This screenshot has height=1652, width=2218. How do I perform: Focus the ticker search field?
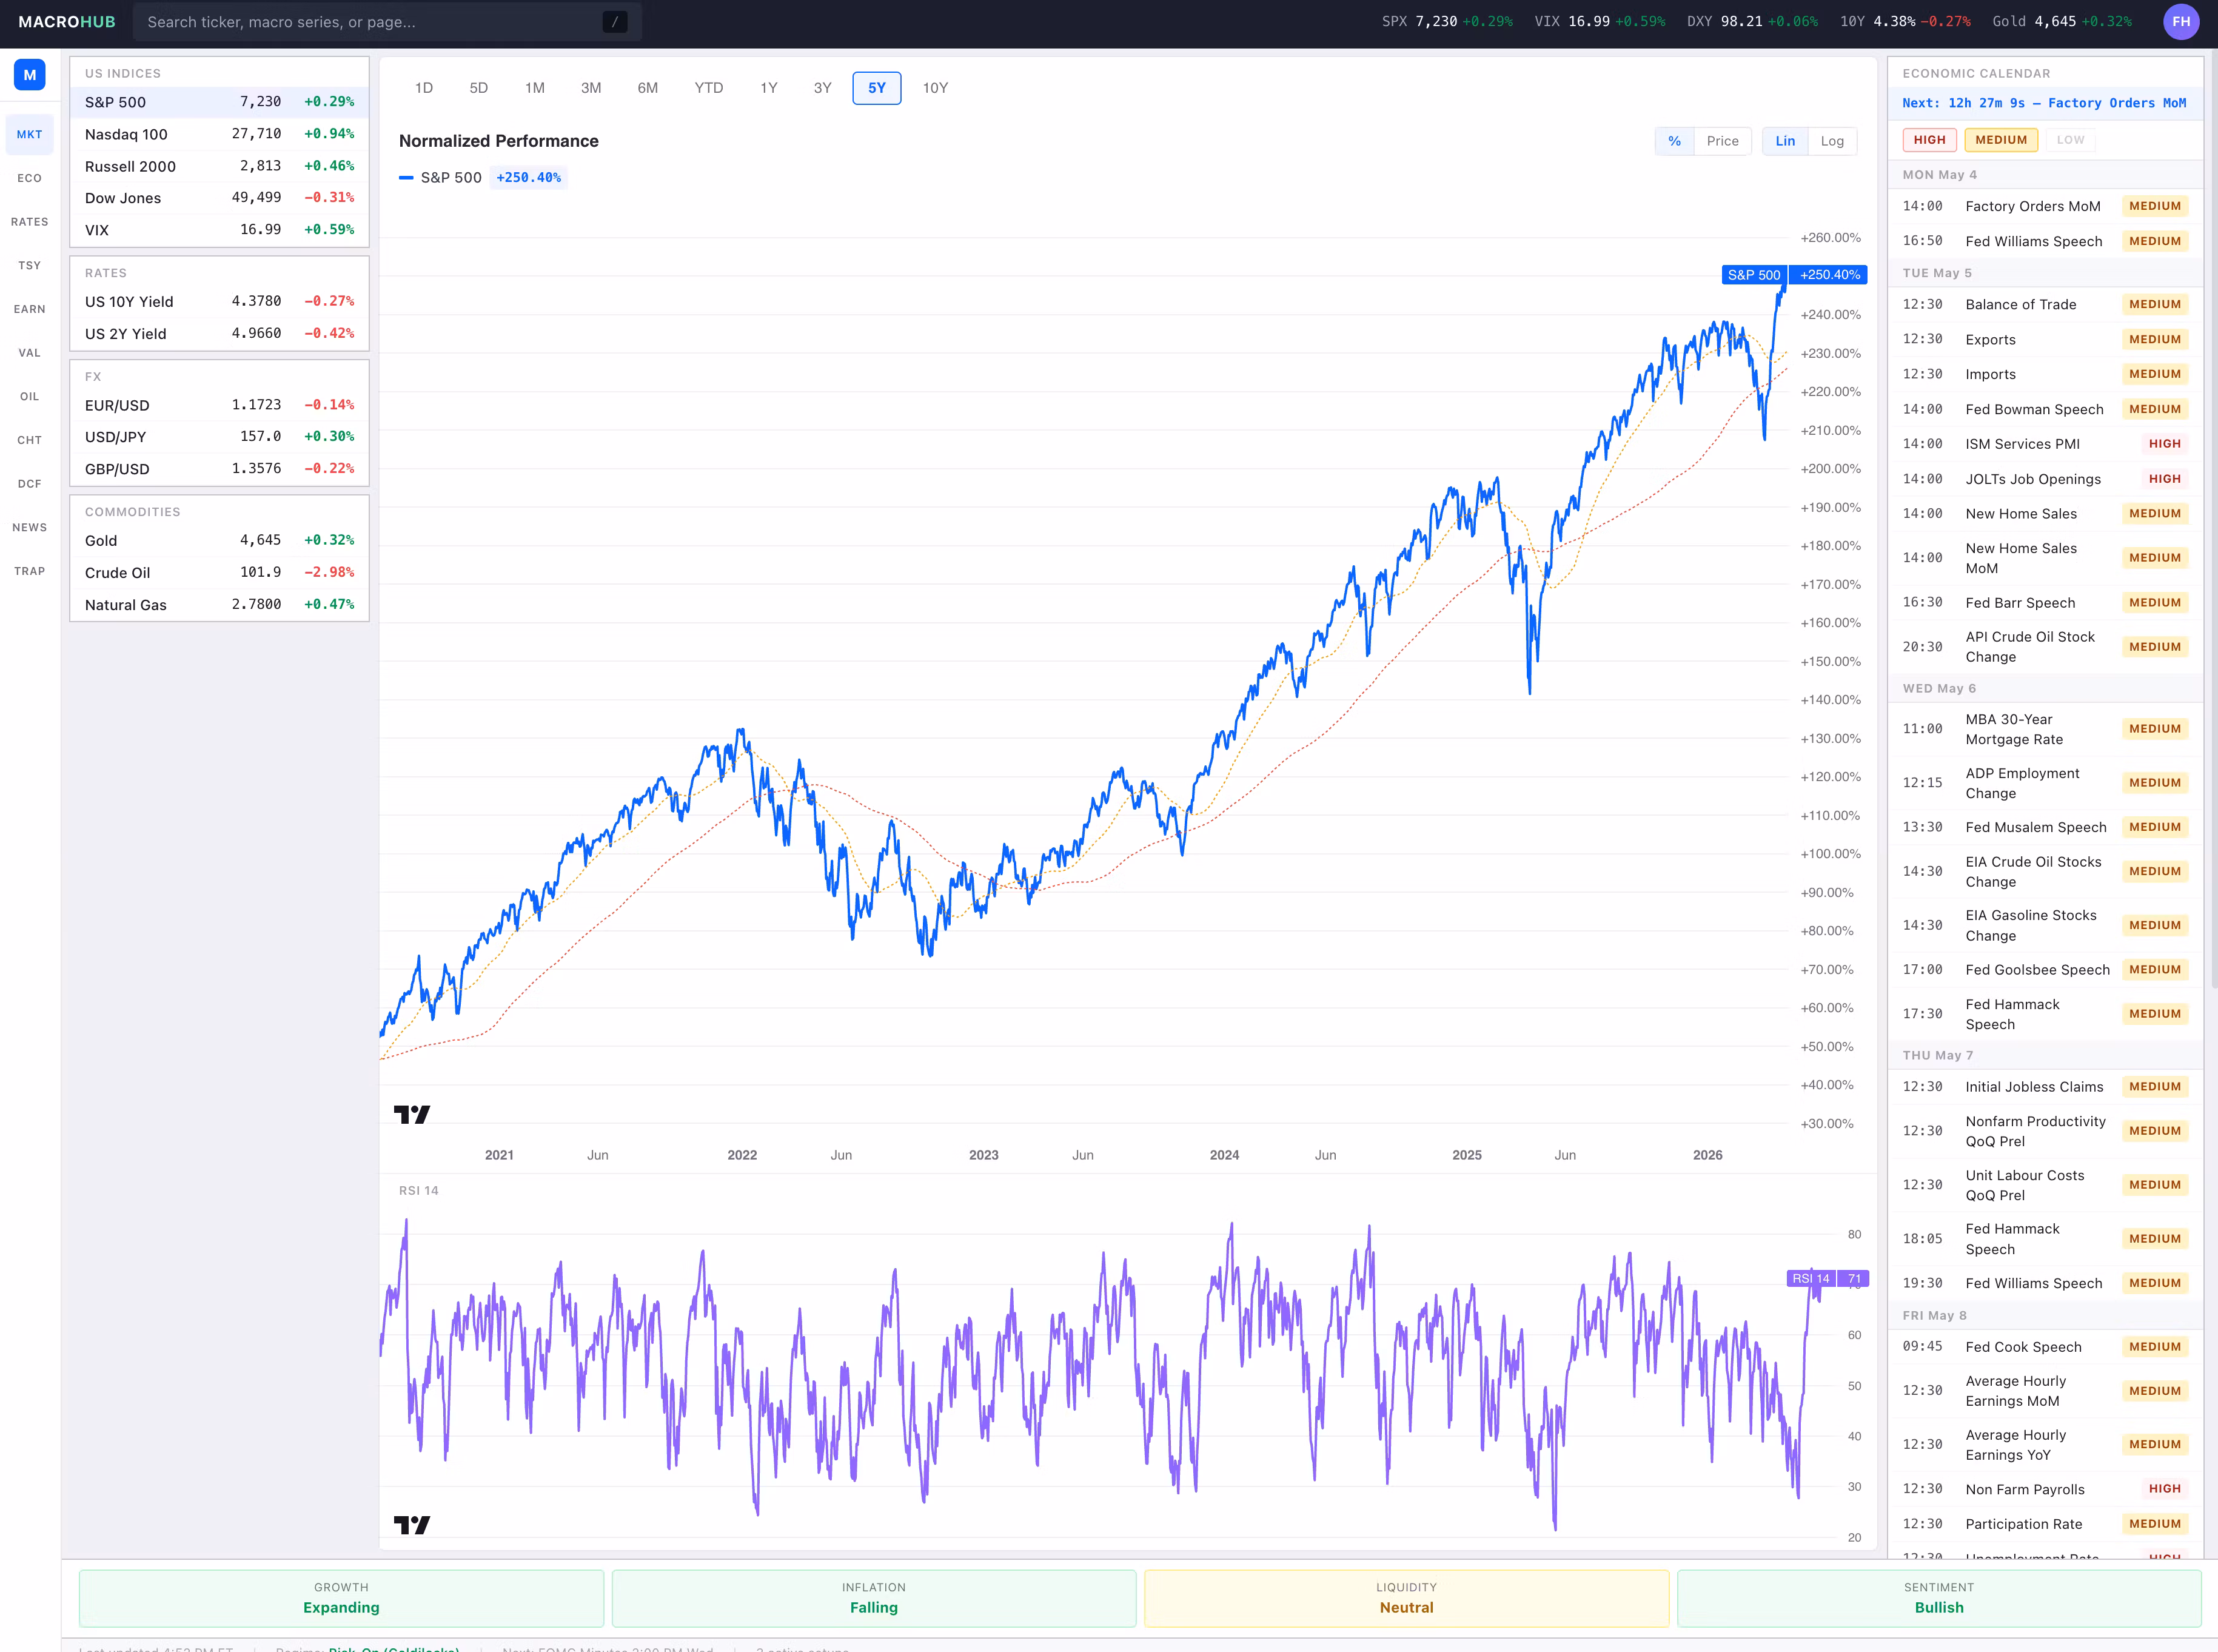point(387,22)
